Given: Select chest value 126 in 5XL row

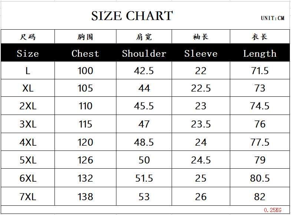Looking at the screenshot, I should tap(85, 160).
